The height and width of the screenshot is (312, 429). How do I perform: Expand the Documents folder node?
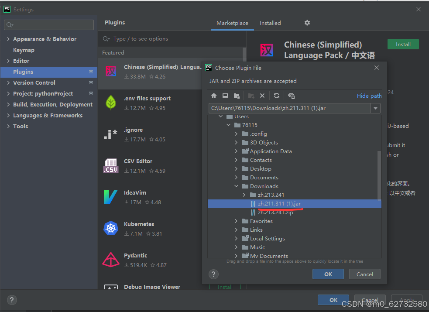[x=236, y=178]
